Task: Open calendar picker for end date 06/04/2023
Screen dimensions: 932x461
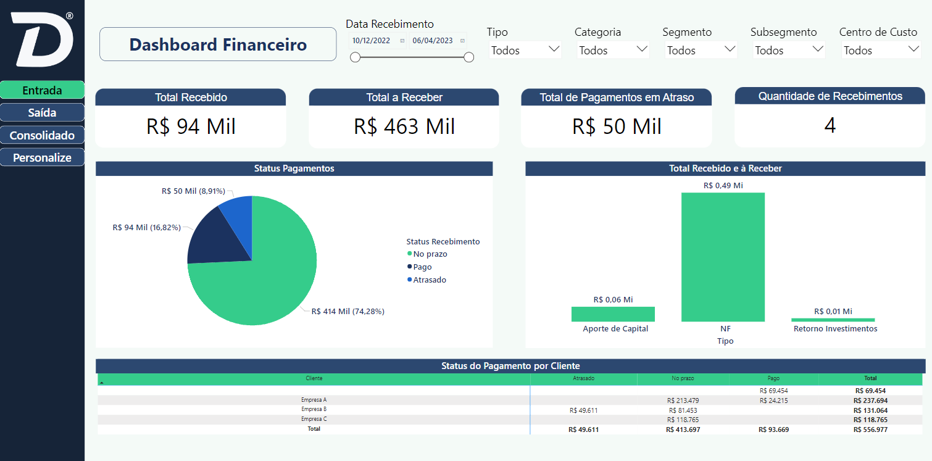Action: (x=462, y=41)
